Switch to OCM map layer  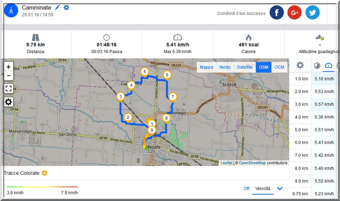point(279,67)
